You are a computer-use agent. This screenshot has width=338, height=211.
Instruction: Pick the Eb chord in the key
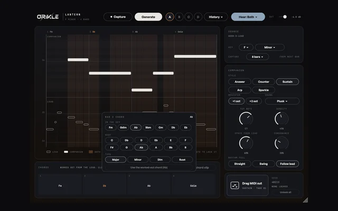(186, 128)
